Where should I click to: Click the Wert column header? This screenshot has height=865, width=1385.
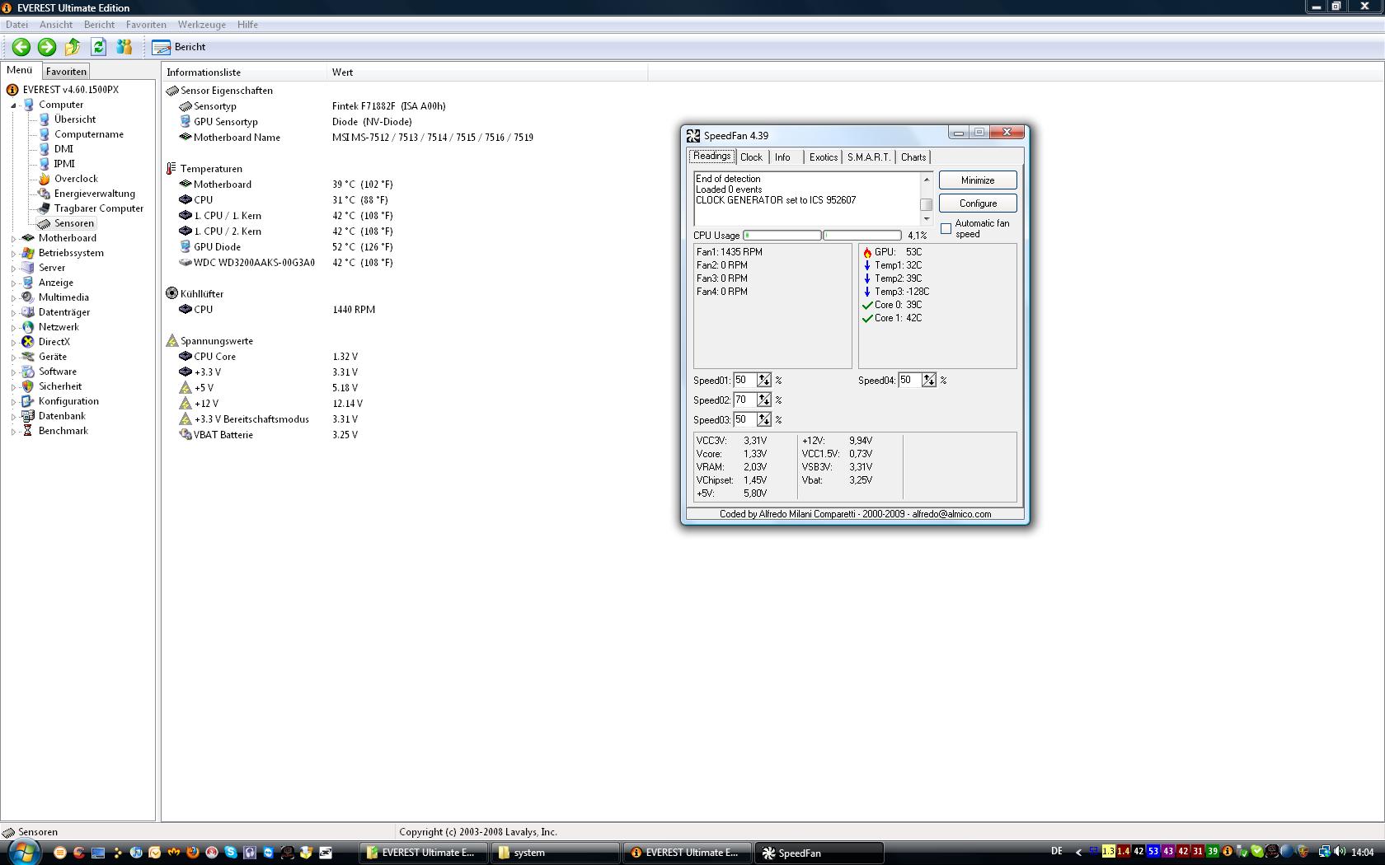pyautogui.click(x=487, y=72)
